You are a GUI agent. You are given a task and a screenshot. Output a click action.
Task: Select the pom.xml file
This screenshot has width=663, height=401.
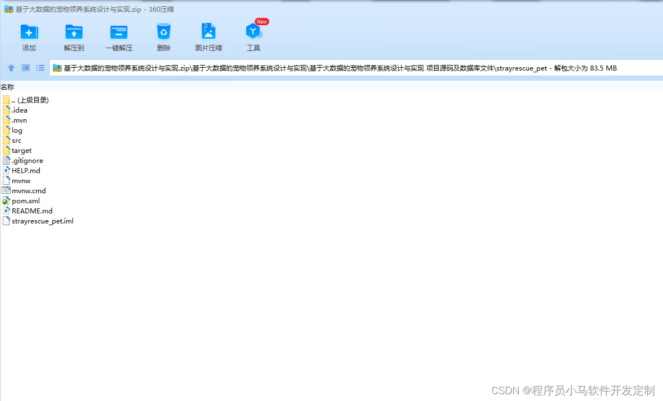click(21, 201)
